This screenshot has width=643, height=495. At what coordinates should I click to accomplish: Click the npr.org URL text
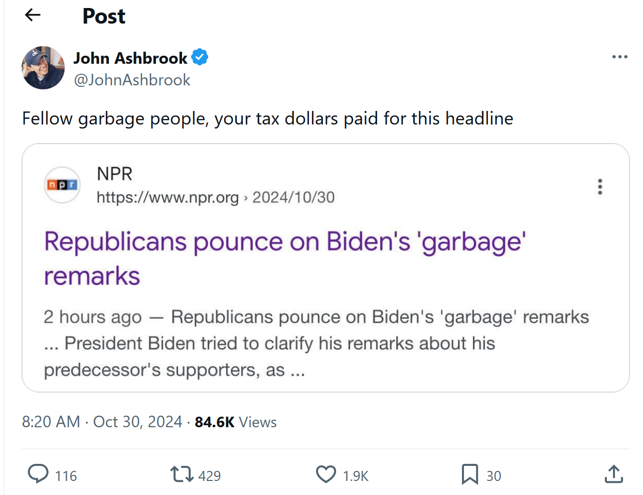[x=168, y=197]
